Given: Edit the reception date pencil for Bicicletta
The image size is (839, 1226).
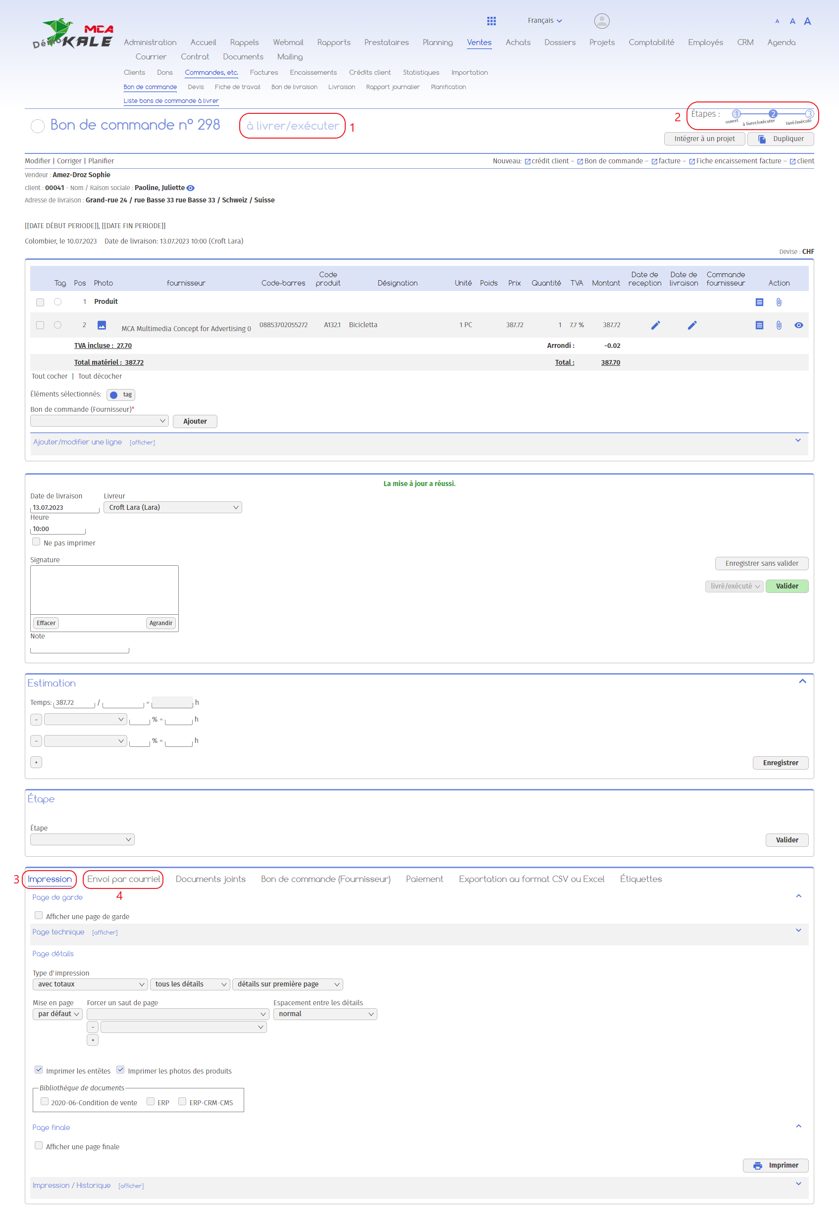Looking at the screenshot, I should (655, 325).
